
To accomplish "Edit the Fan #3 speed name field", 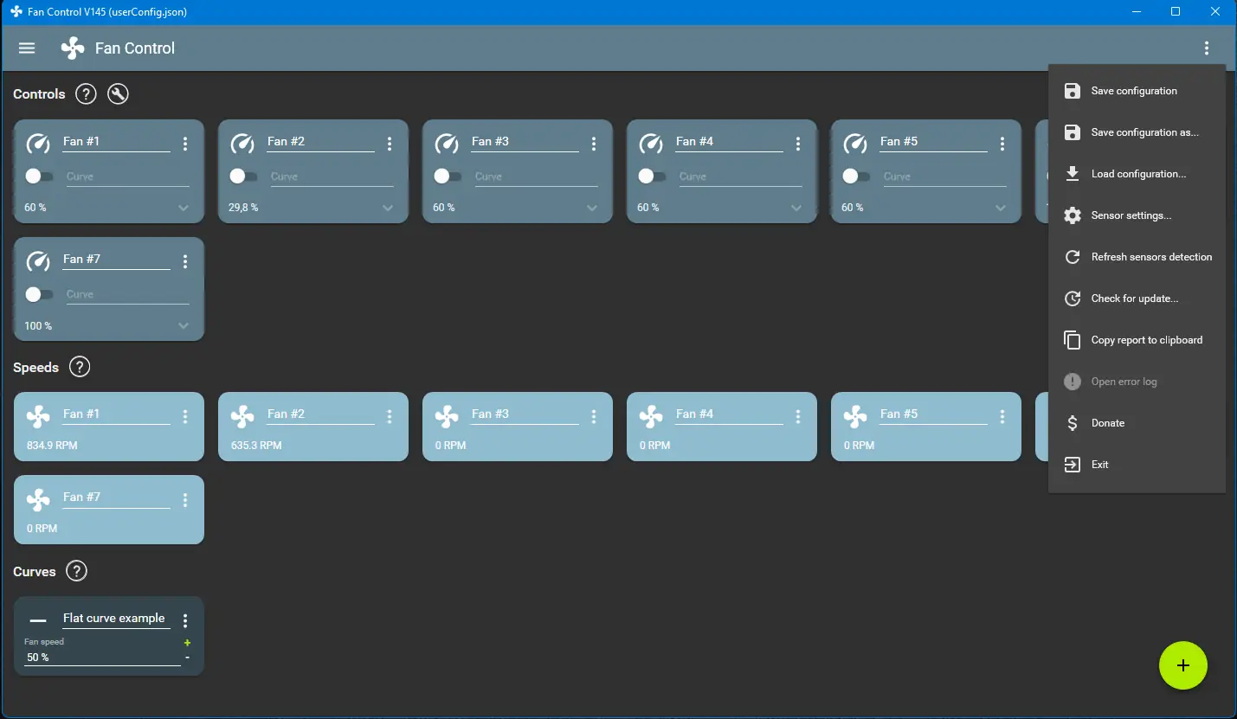I will coord(526,414).
